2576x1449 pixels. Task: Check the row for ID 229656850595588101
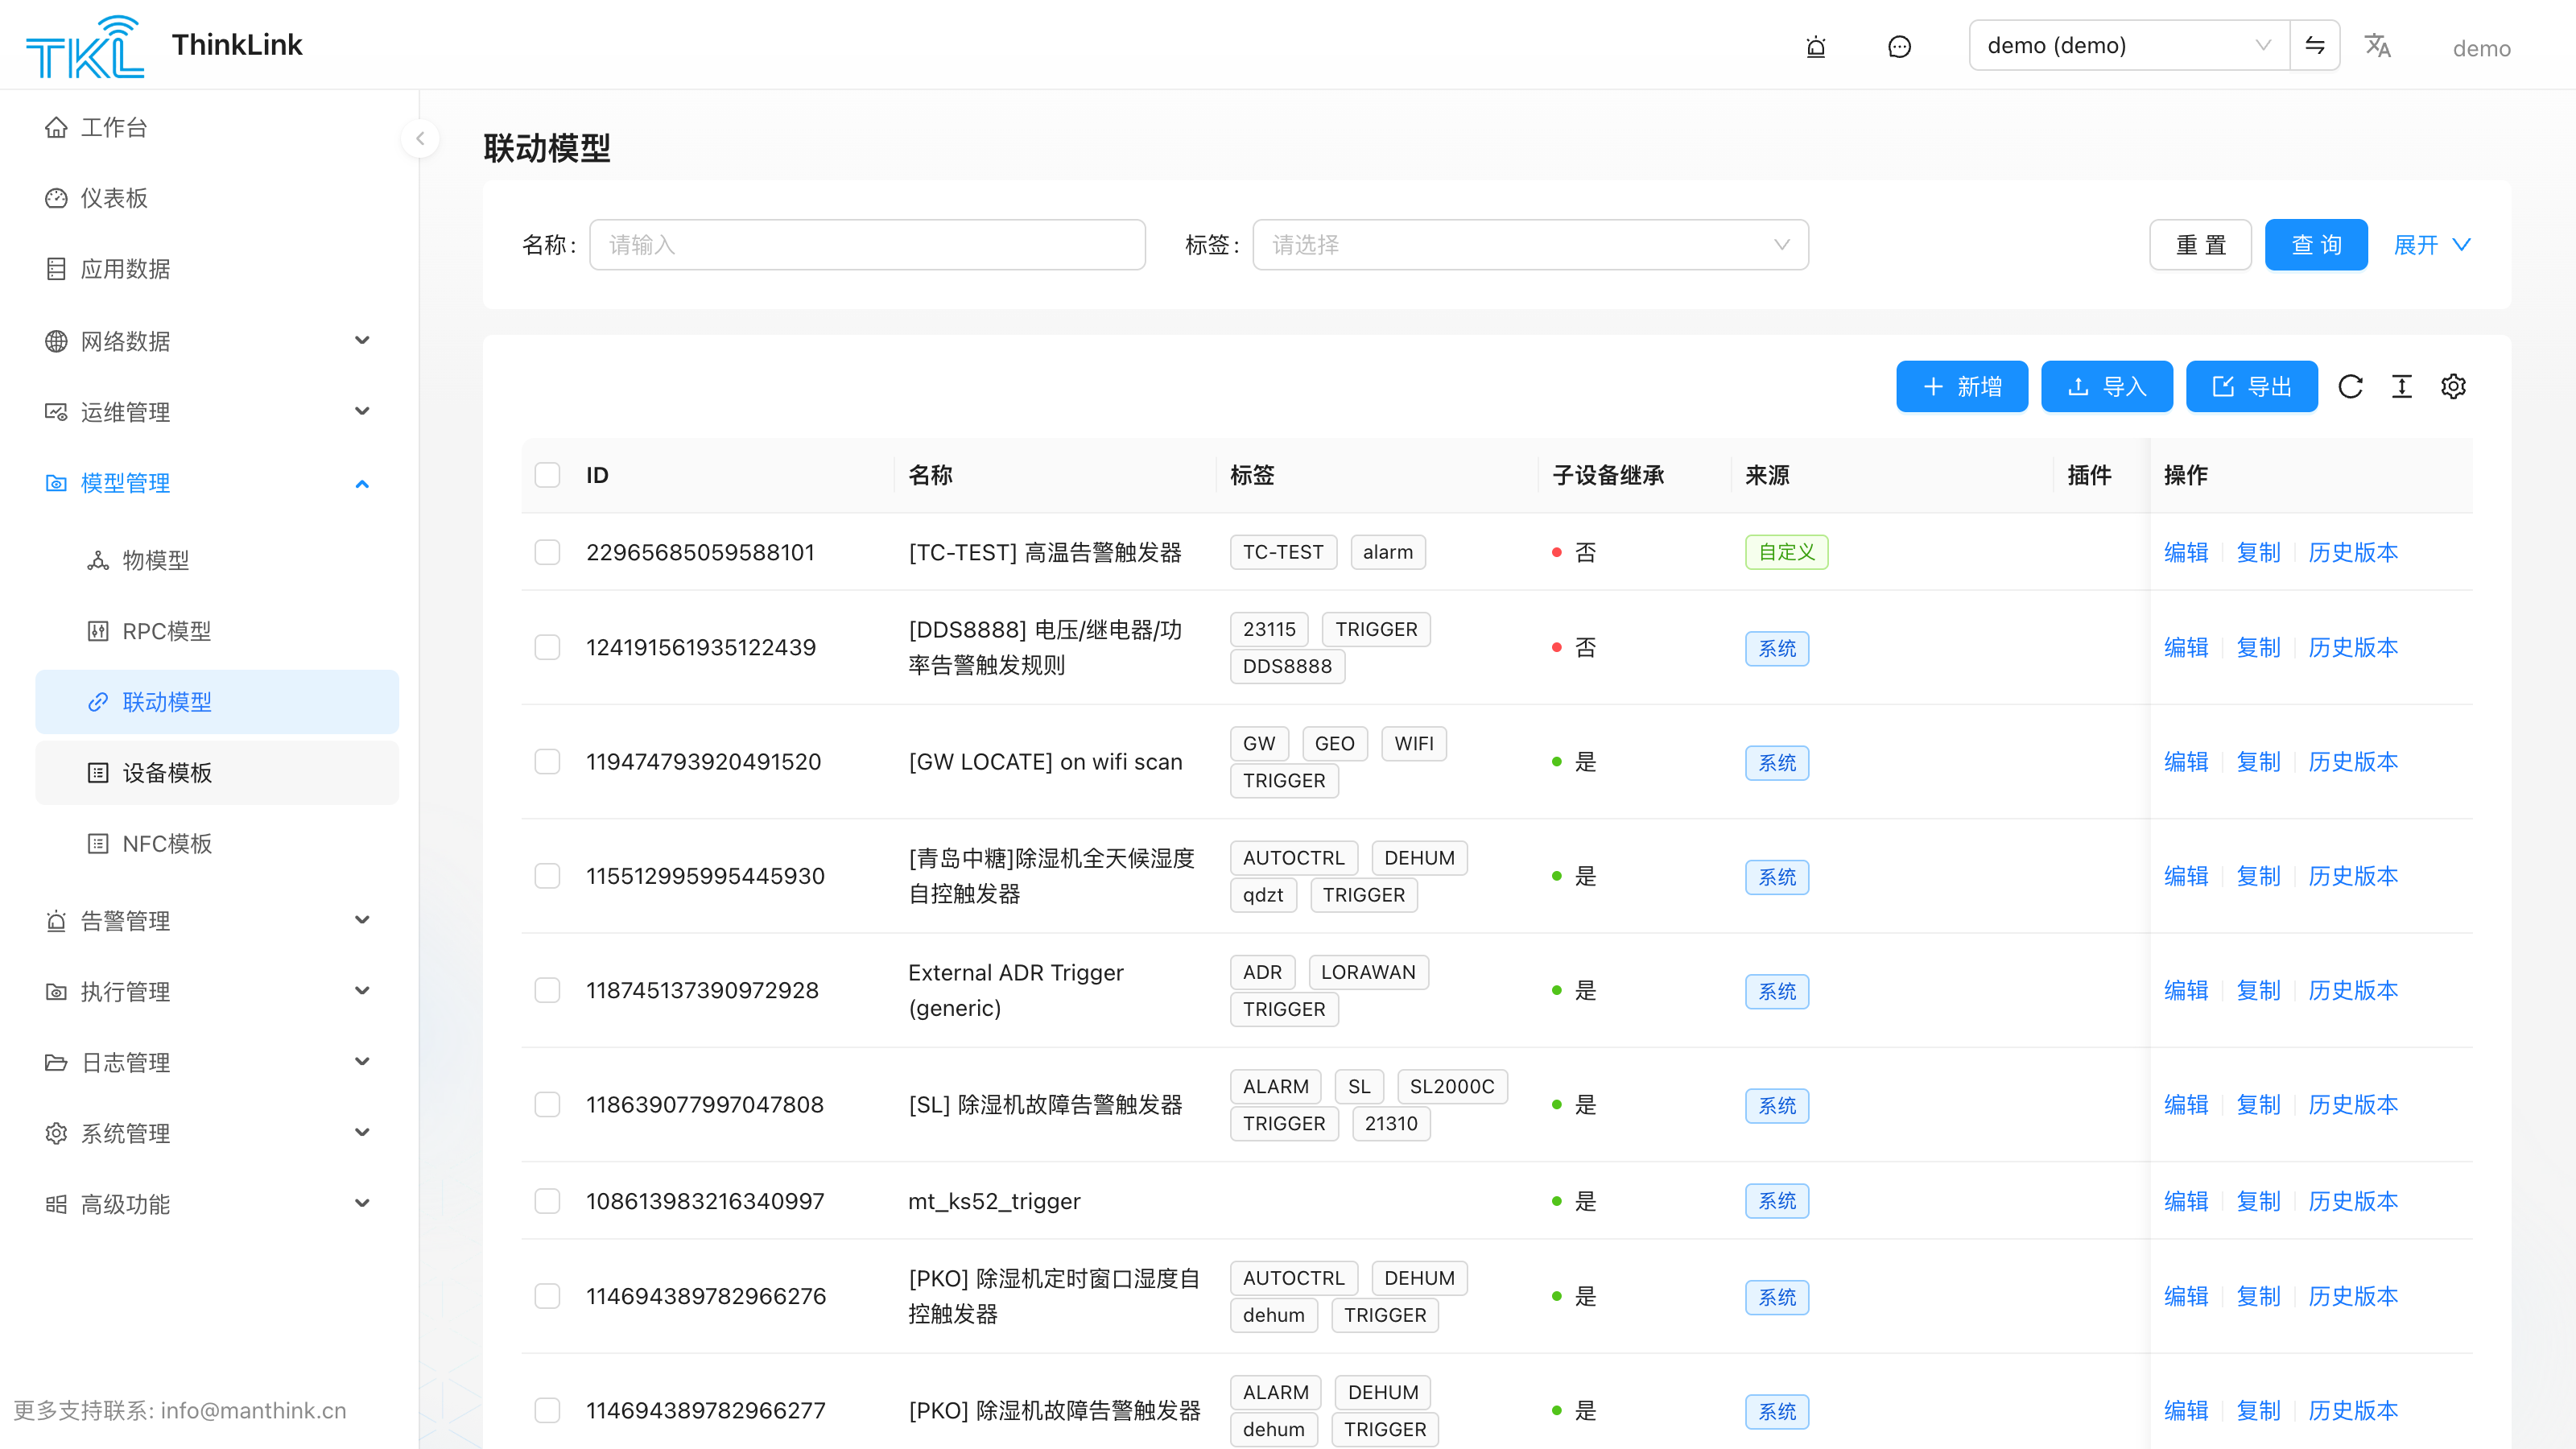(x=547, y=552)
